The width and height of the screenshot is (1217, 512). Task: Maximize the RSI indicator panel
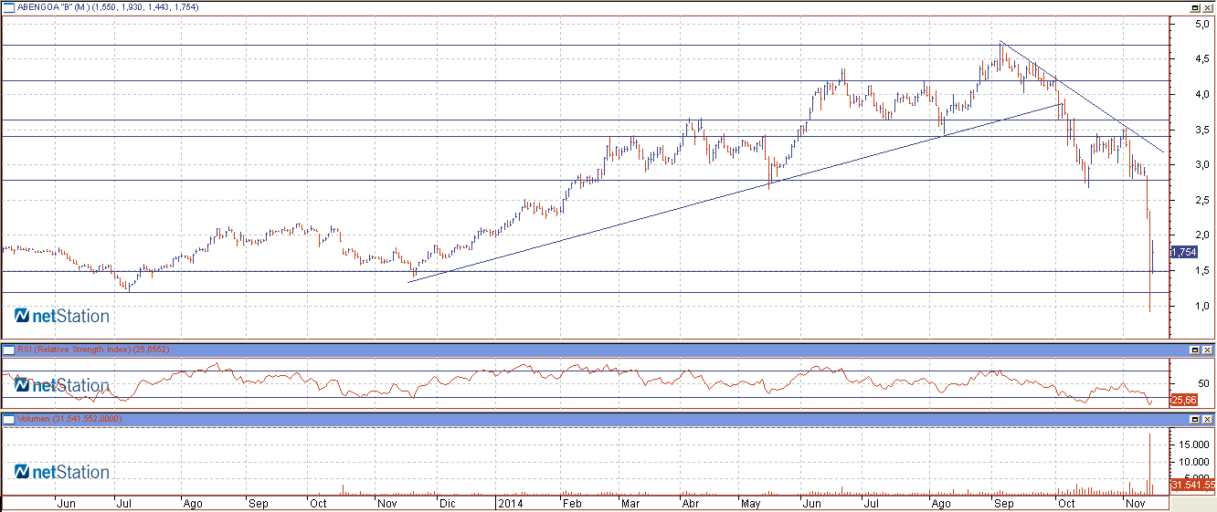pos(1195,350)
